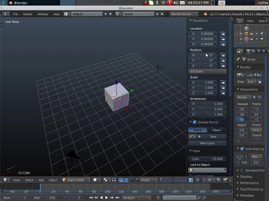The width and height of the screenshot is (269, 201).
Task: Play animation in reverse
Action: coord(101,198)
